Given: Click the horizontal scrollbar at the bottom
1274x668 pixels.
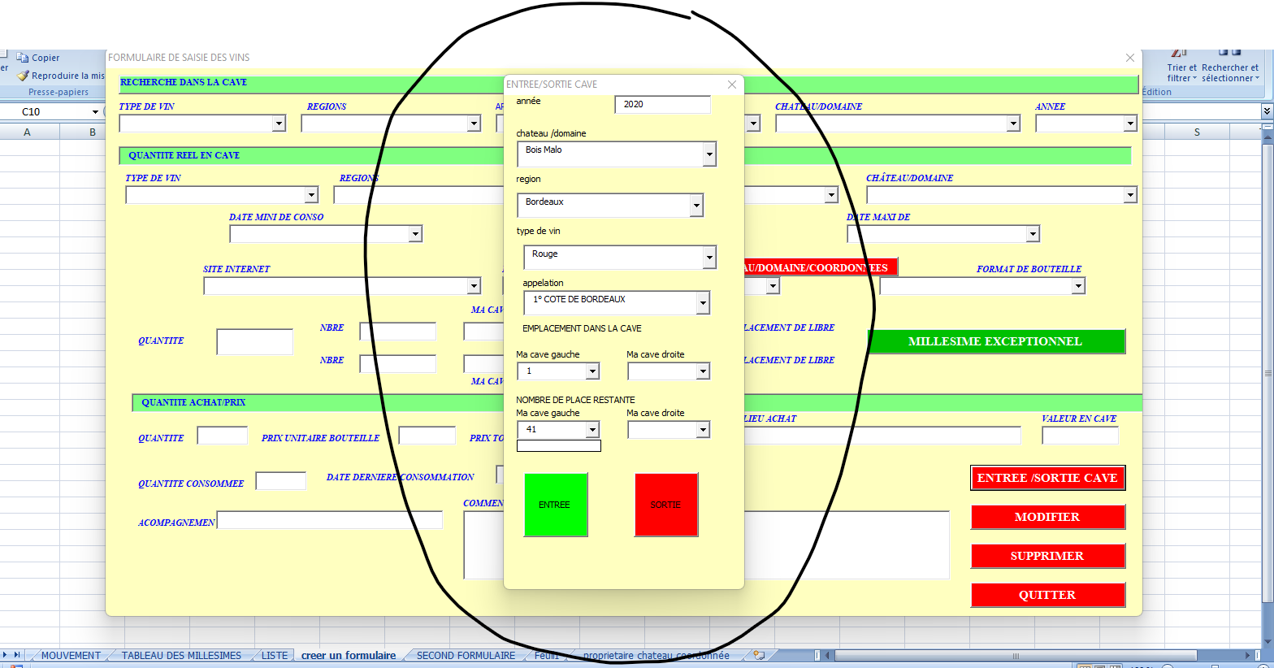Looking at the screenshot, I should click(x=1016, y=655).
